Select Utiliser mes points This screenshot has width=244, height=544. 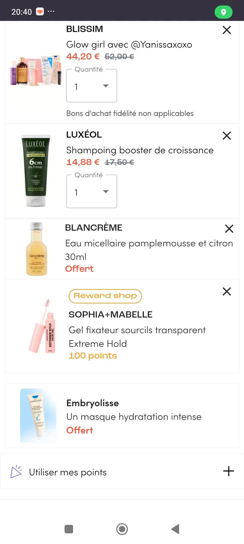click(67, 472)
